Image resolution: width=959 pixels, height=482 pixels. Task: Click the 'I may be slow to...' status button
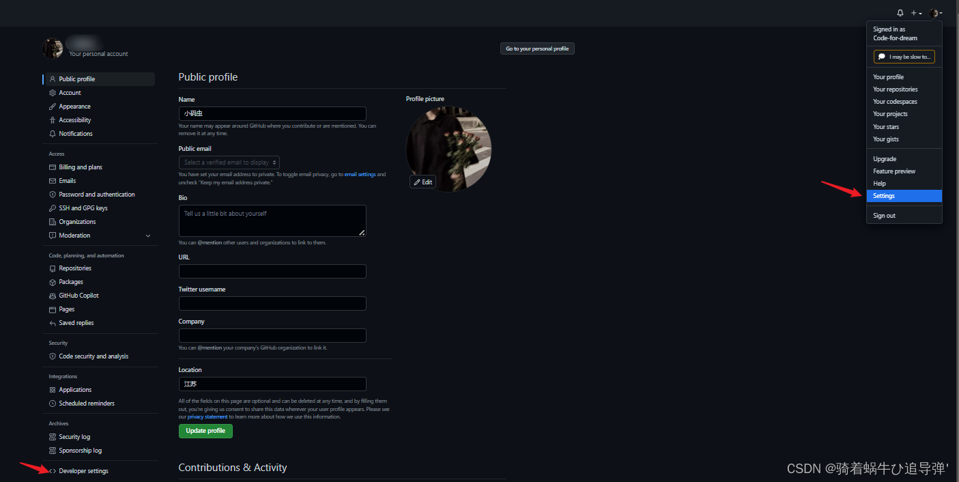pos(904,57)
